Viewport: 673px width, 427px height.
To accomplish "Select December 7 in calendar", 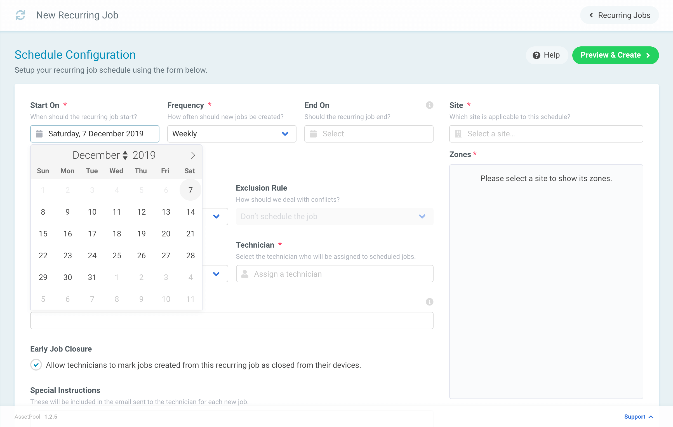I will [x=190, y=190].
